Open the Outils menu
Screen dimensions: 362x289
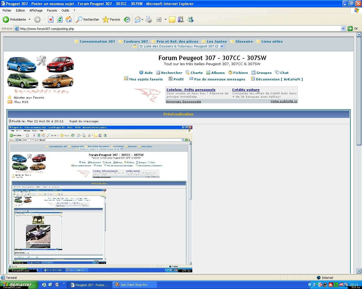[65, 10]
